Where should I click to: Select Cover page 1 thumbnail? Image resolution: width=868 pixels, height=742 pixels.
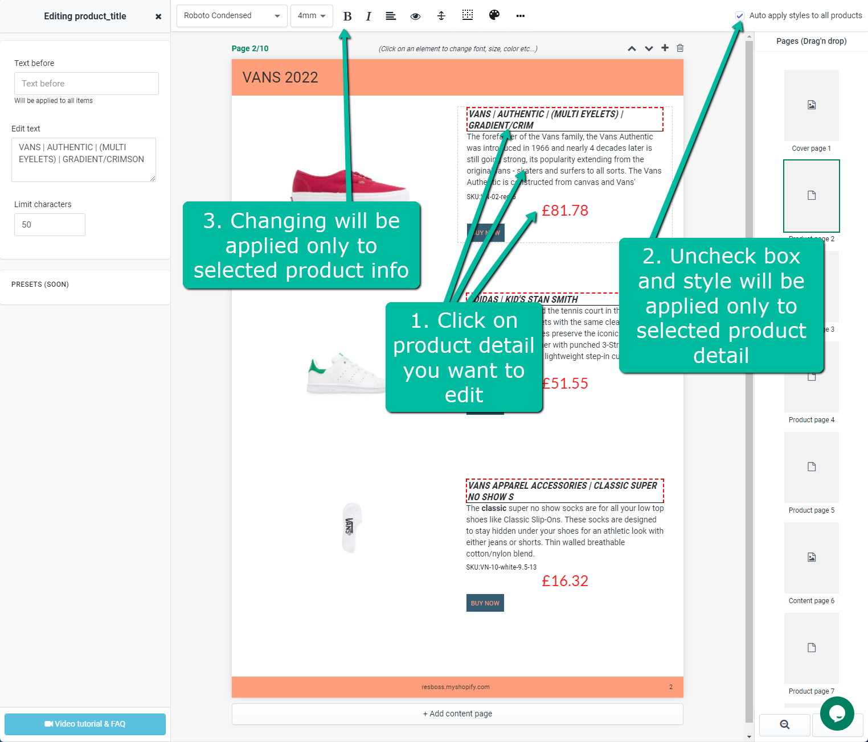[812, 106]
